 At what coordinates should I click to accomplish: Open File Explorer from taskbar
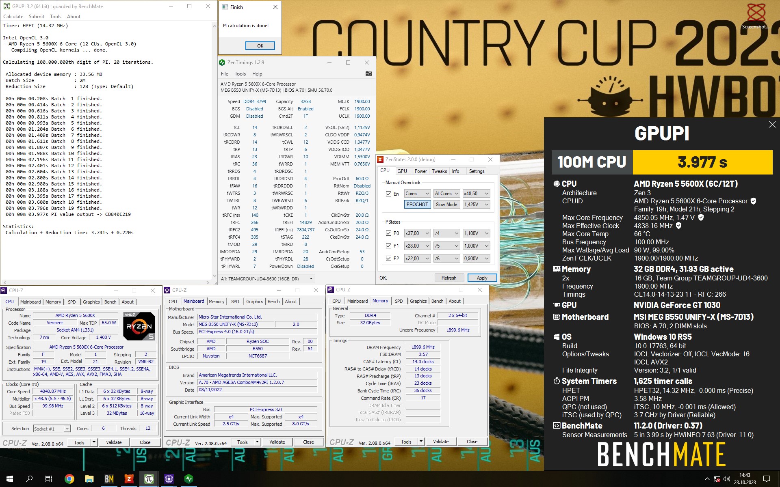[x=89, y=479]
